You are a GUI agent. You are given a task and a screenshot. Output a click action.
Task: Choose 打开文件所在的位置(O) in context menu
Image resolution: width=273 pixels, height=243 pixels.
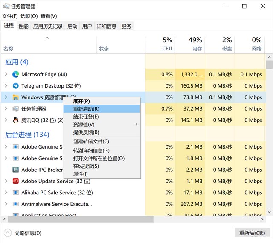click(102, 158)
